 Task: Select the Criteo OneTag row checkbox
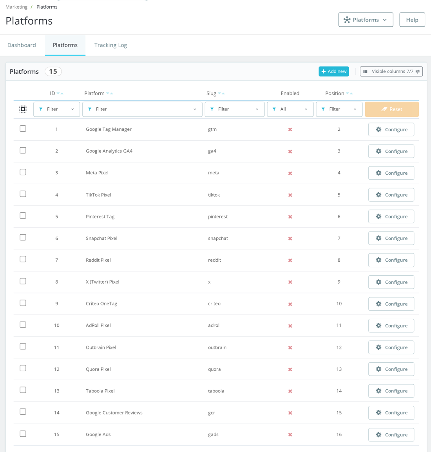coord(23,303)
